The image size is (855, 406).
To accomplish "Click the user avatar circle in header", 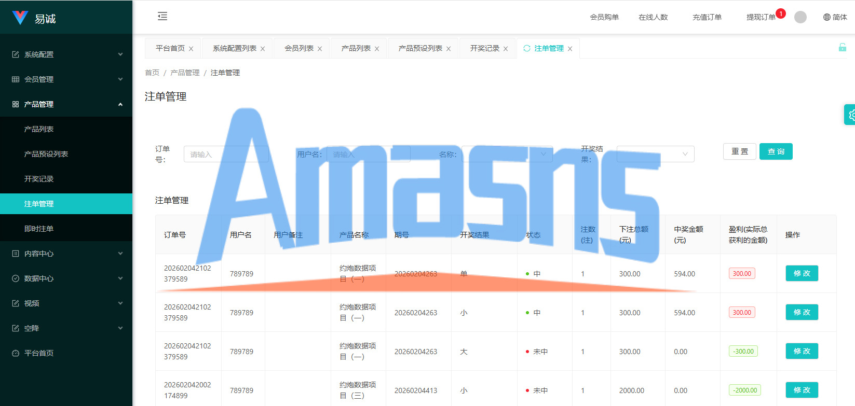I will [x=800, y=17].
